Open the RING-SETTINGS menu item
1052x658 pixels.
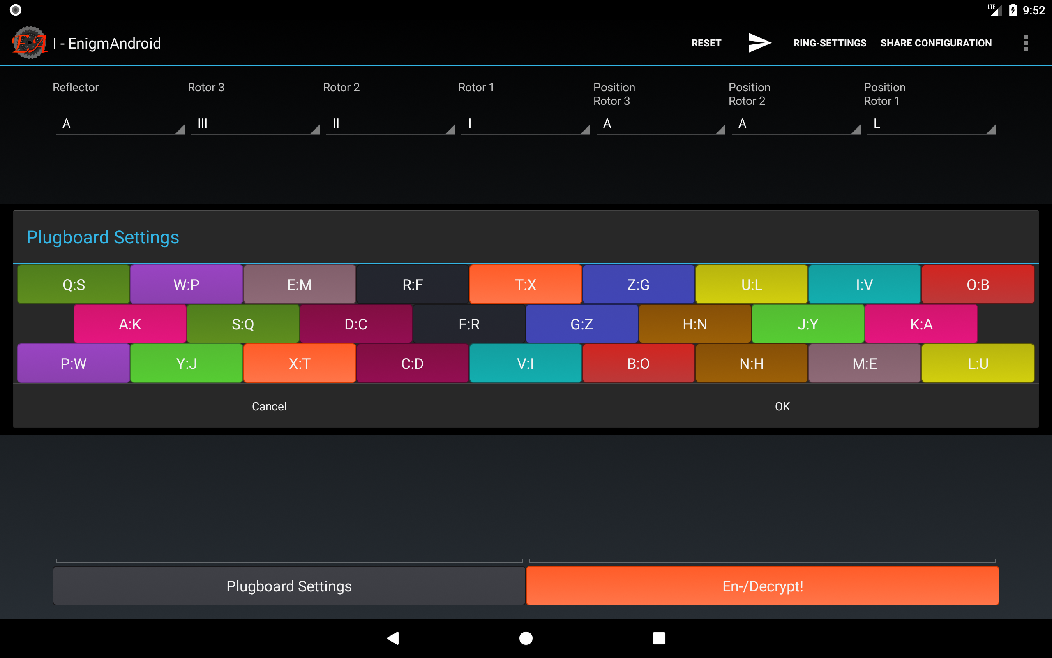click(x=829, y=43)
